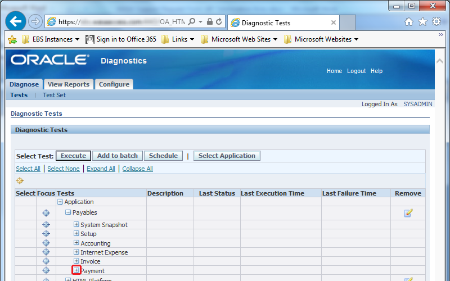Click the Last Status column header

point(217,193)
